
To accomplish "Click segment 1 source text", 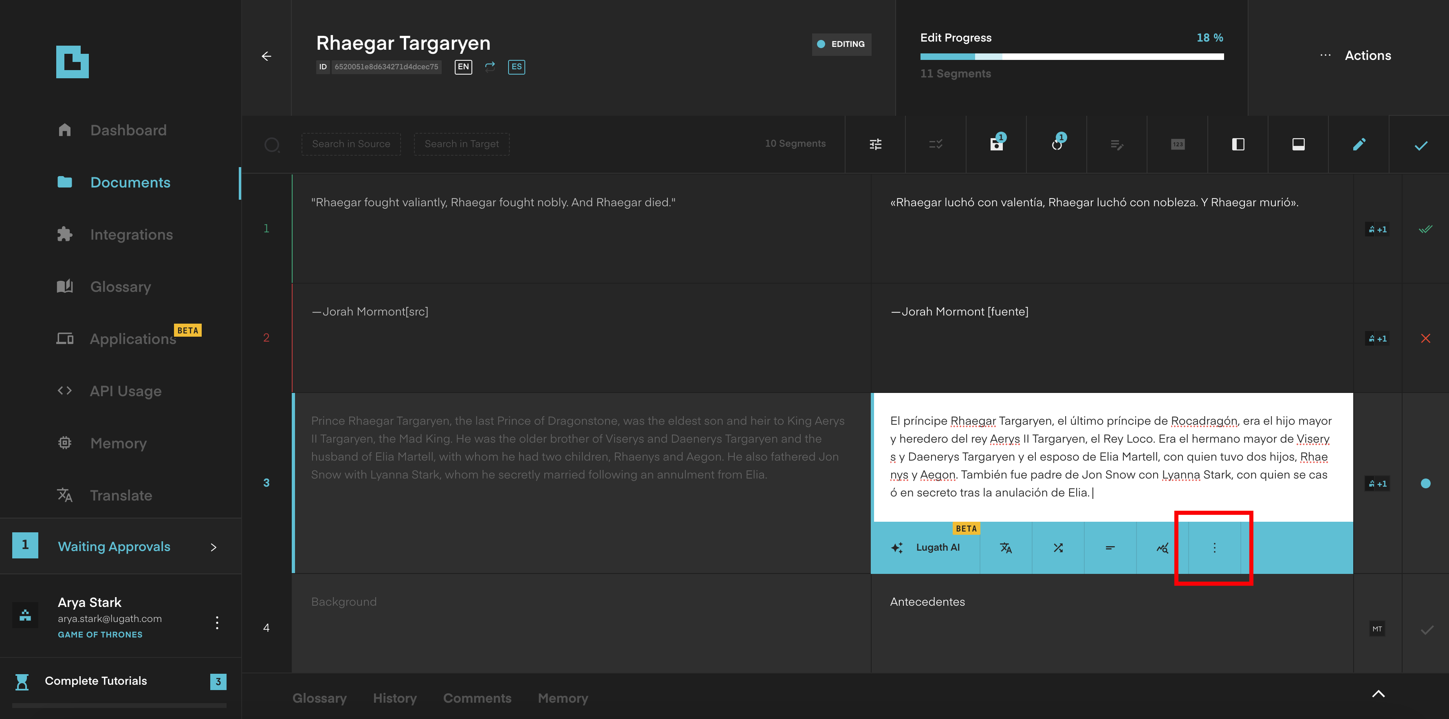I will coord(493,203).
